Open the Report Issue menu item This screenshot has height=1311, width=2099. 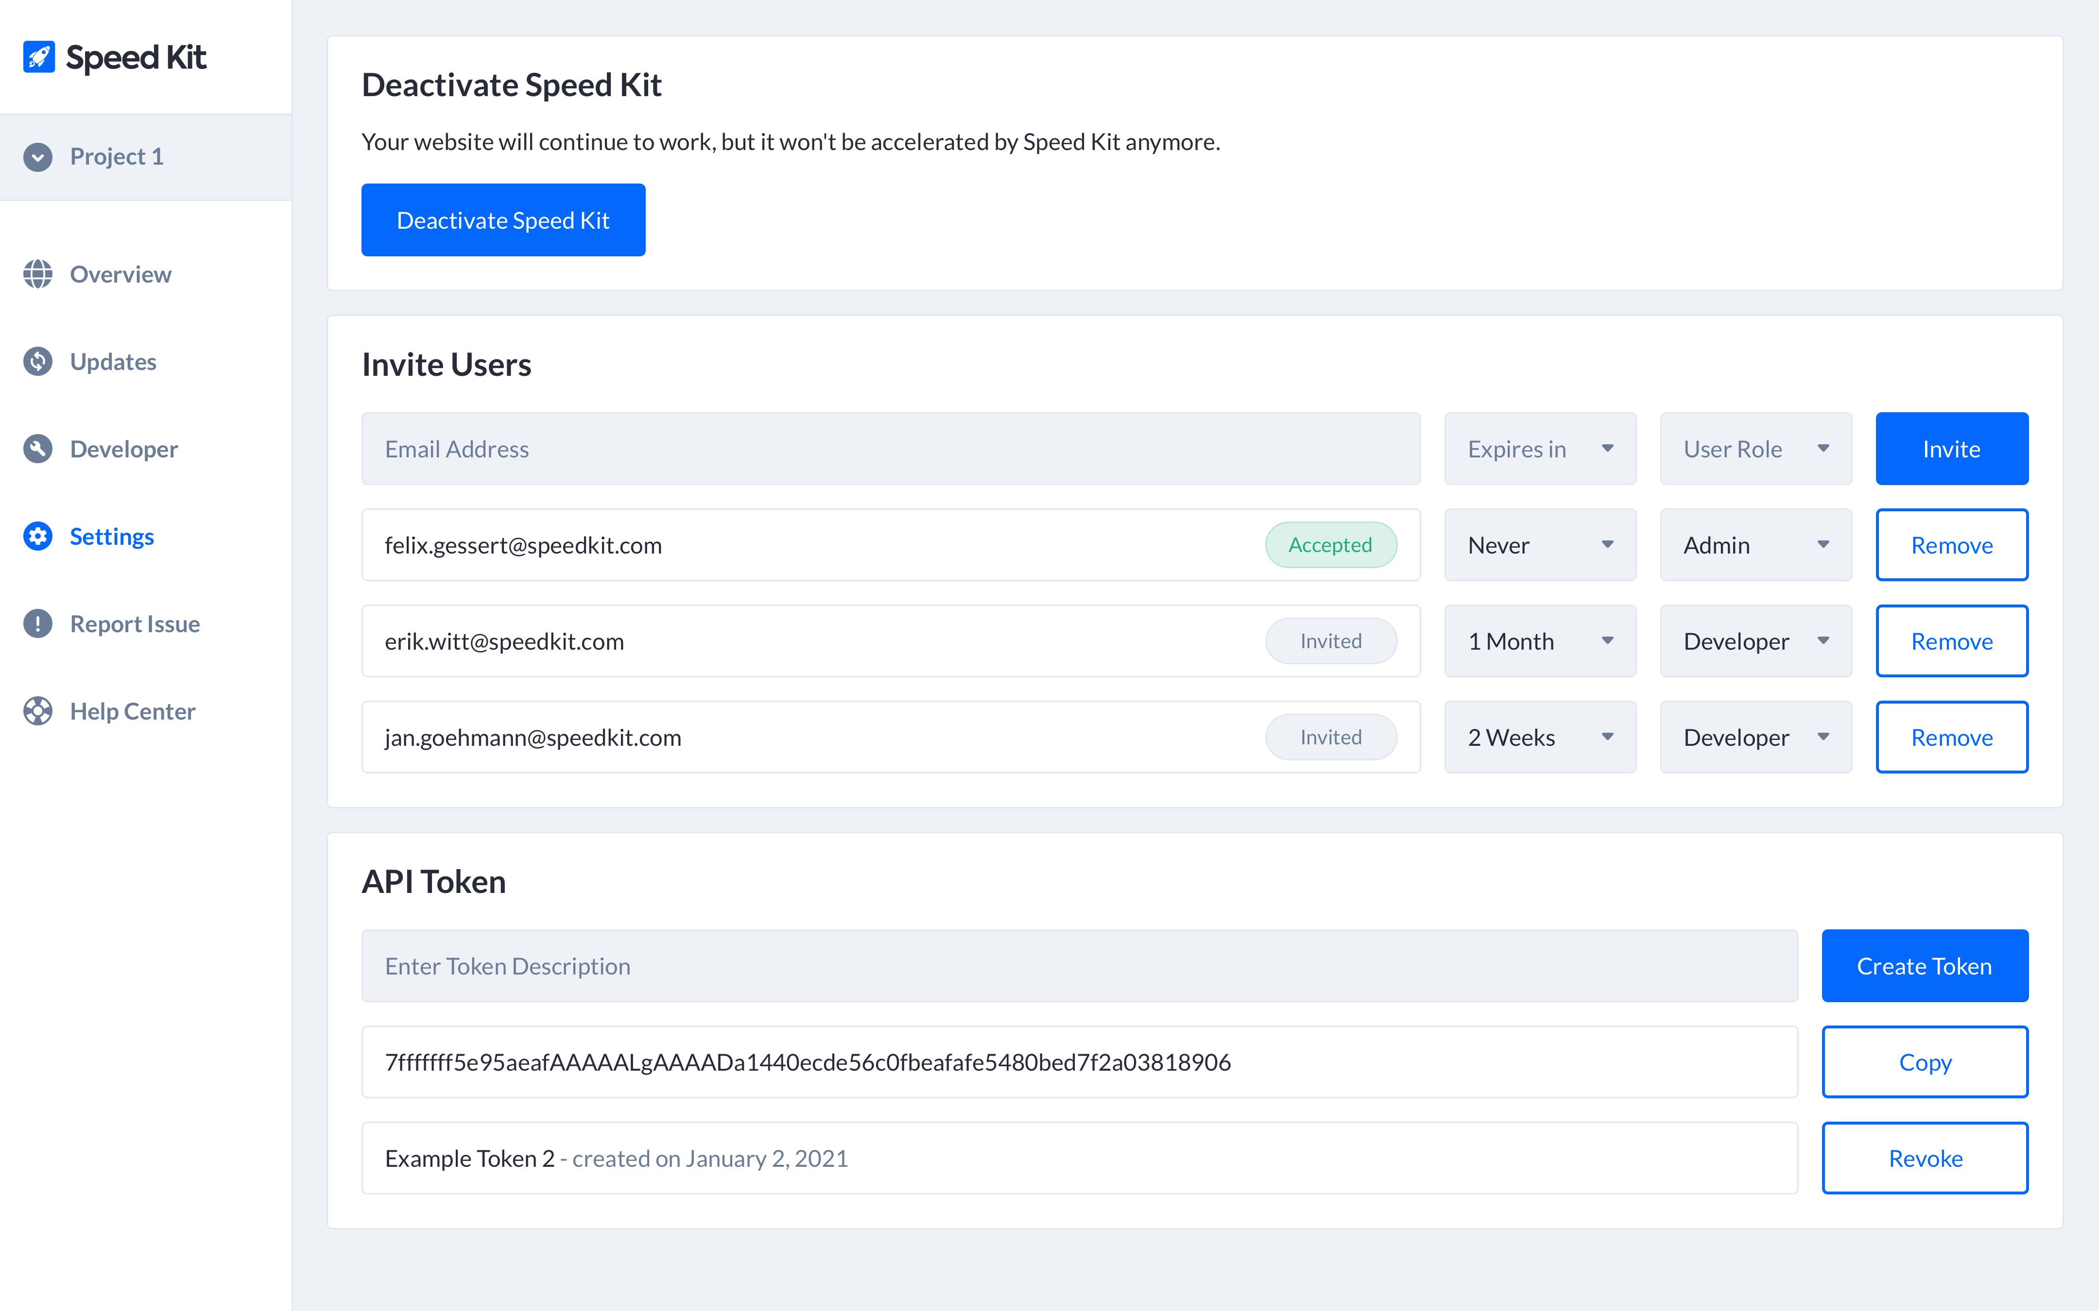[135, 624]
